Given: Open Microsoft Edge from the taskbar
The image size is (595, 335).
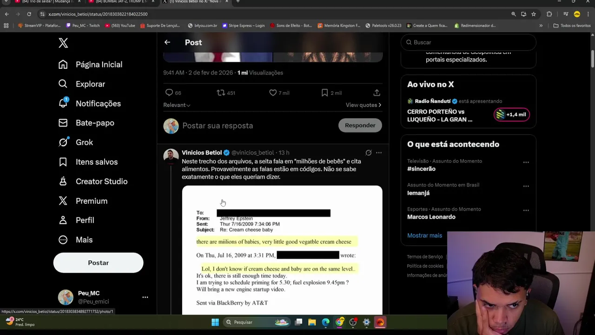Looking at the screenshot, I should click(326, 322).
